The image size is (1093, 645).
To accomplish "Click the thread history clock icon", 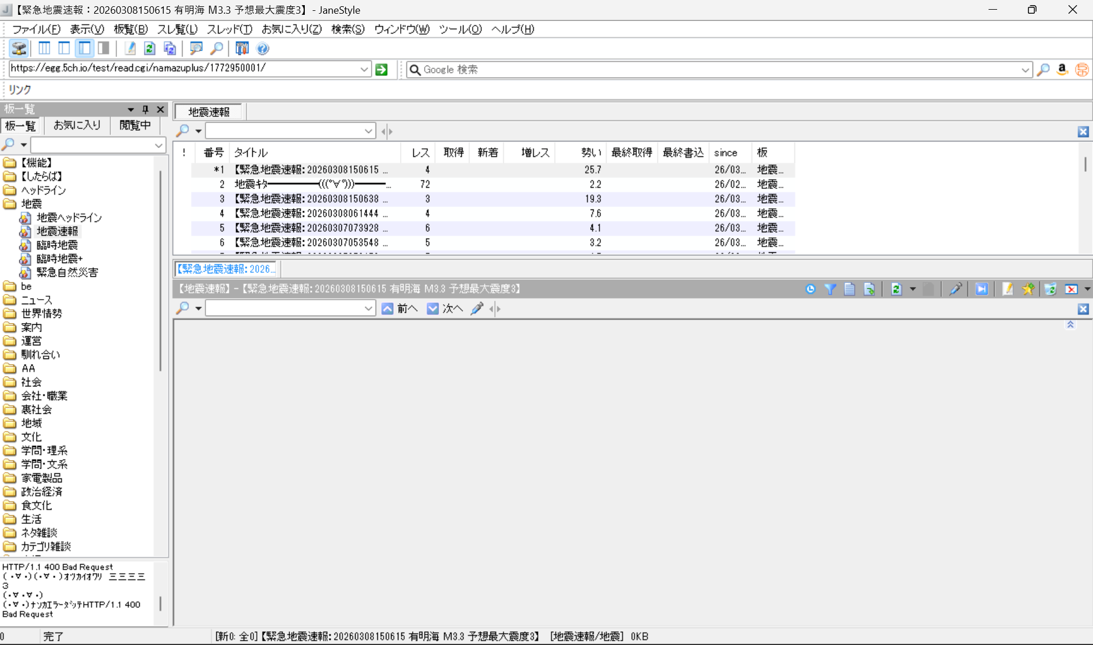I will coord(810,289).
